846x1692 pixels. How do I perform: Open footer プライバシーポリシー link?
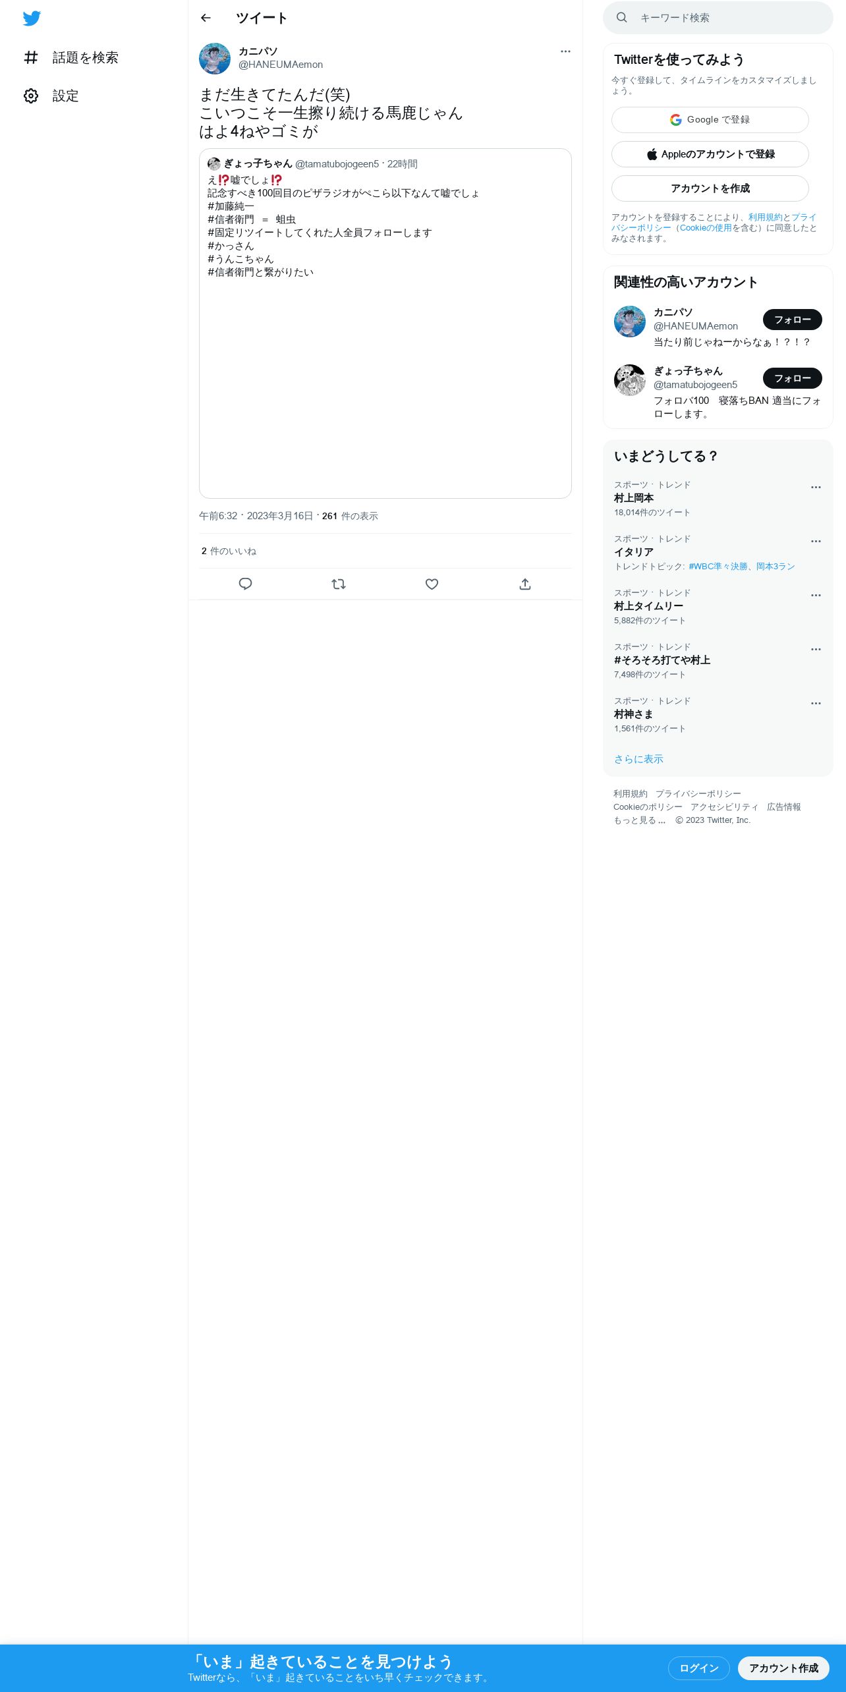pos(698,794)
